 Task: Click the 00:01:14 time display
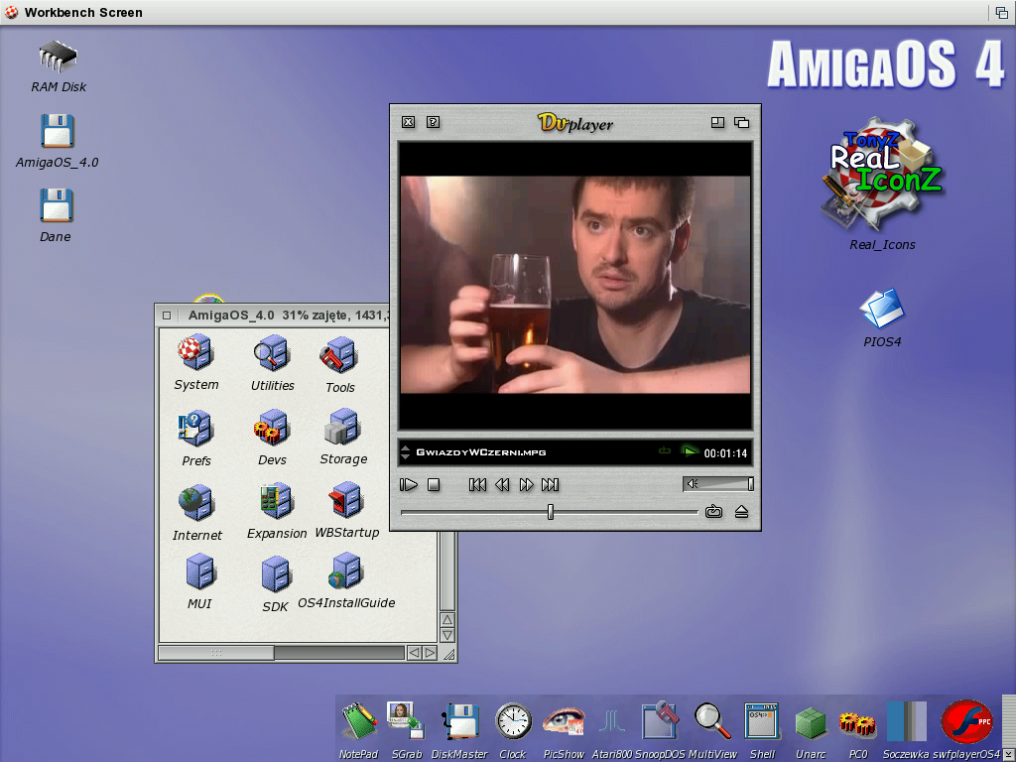(725, 452)
